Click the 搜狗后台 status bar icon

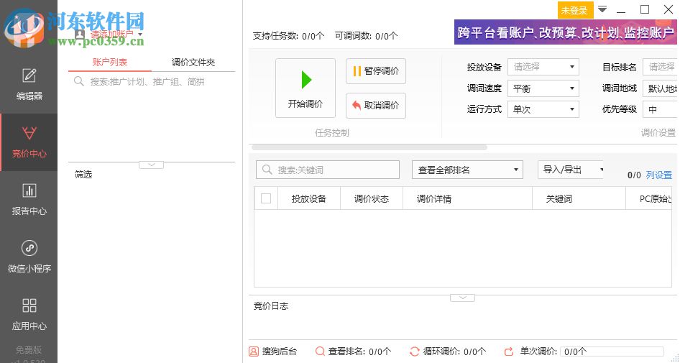tap(254, 351)
